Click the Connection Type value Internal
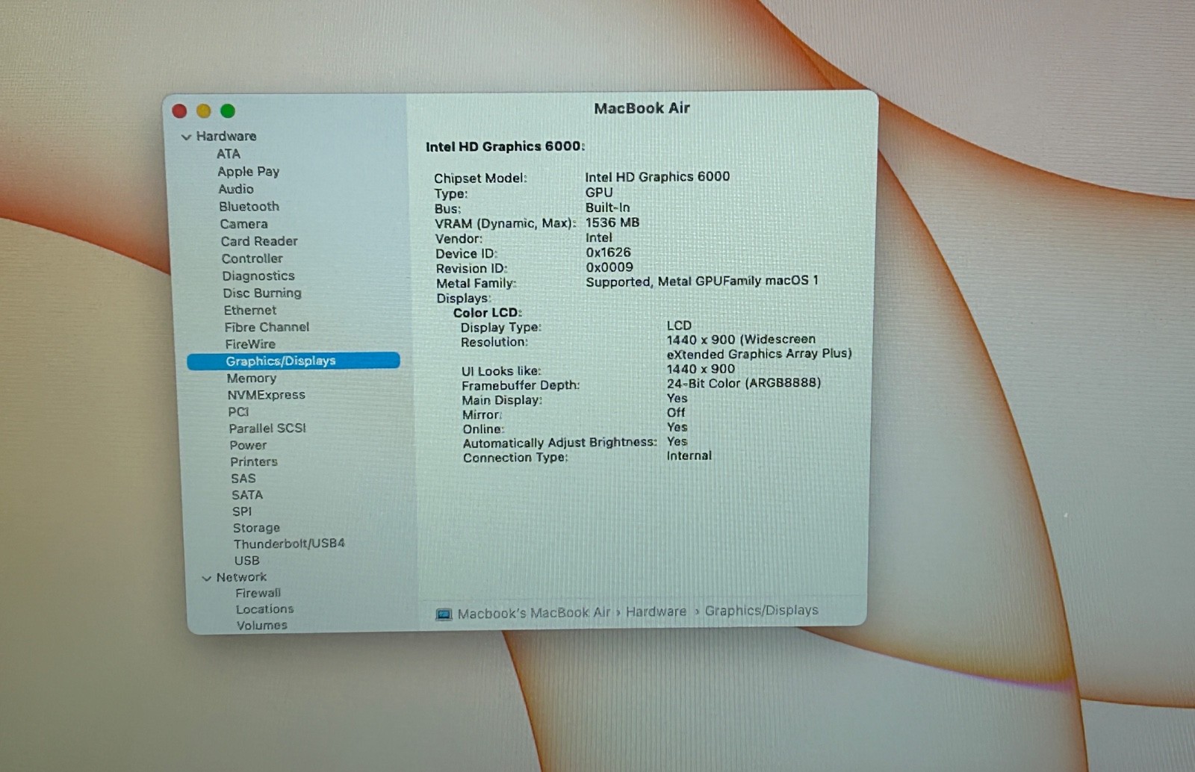Screen dimensions: 1195x772 point(689,455)
